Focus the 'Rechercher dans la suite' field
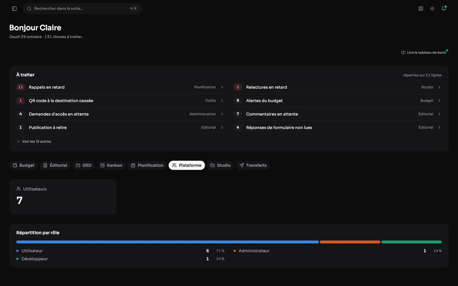Screen dimensions: 458x286 82,9
